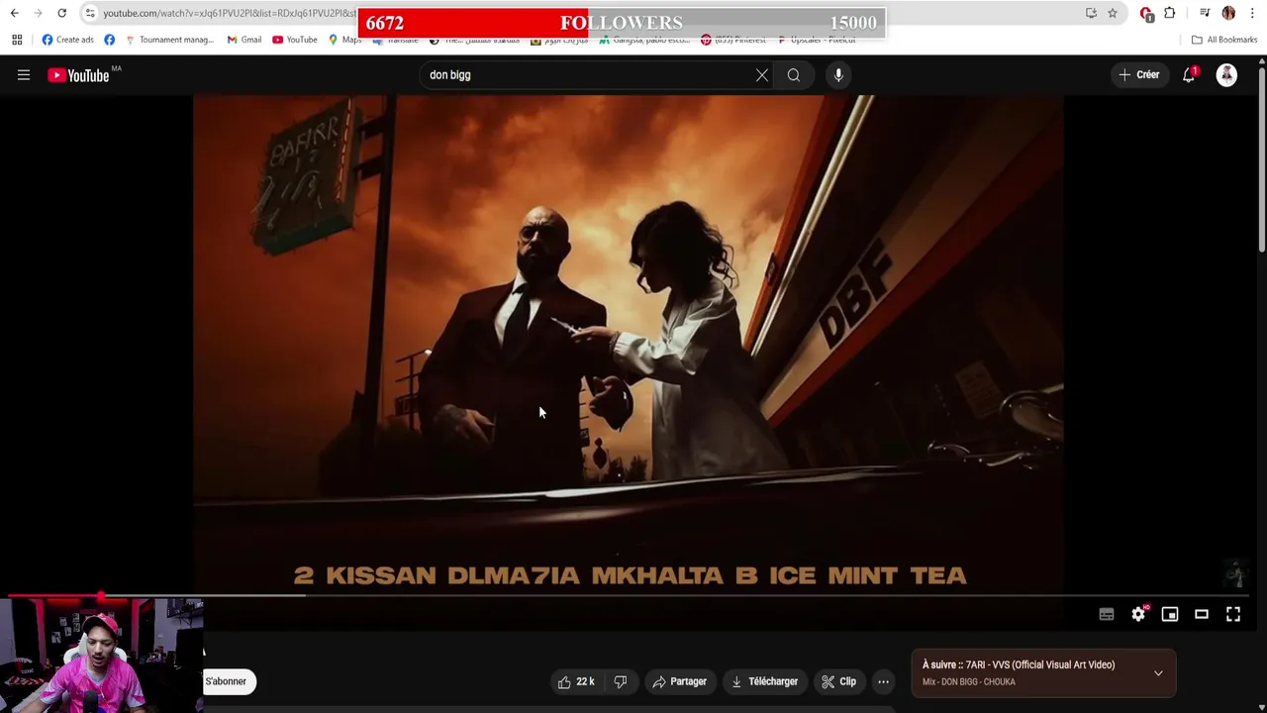Open more actions three-dot menu below video

point(883,681)
